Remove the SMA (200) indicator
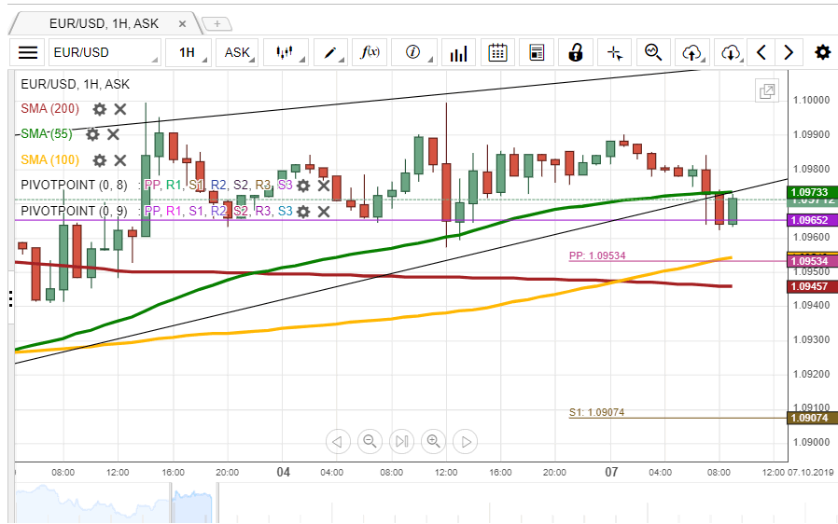Viewport: 838px width, 524px height. [x=120, y=109]
